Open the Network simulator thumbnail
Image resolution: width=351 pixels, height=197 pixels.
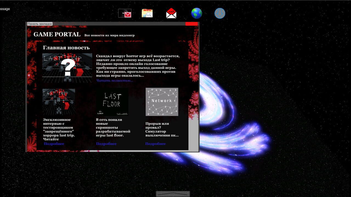point(162,102)
